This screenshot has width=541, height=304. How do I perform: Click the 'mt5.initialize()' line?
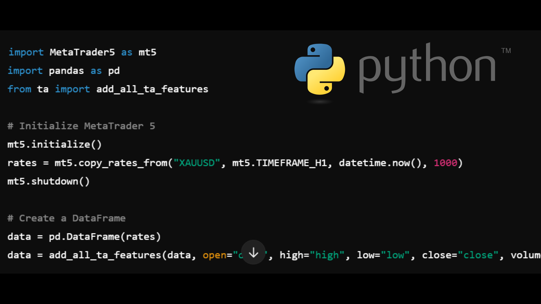54,144
